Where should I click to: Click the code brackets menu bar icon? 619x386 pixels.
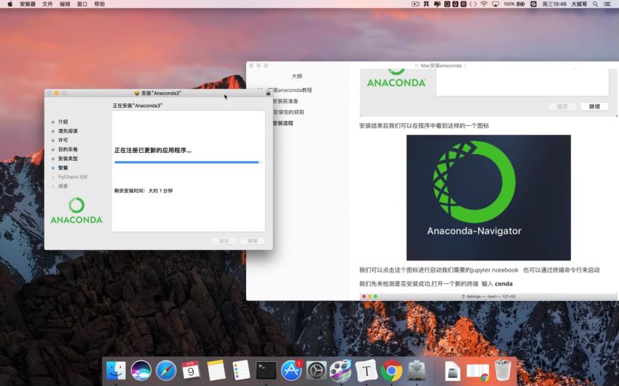(473, 4)
